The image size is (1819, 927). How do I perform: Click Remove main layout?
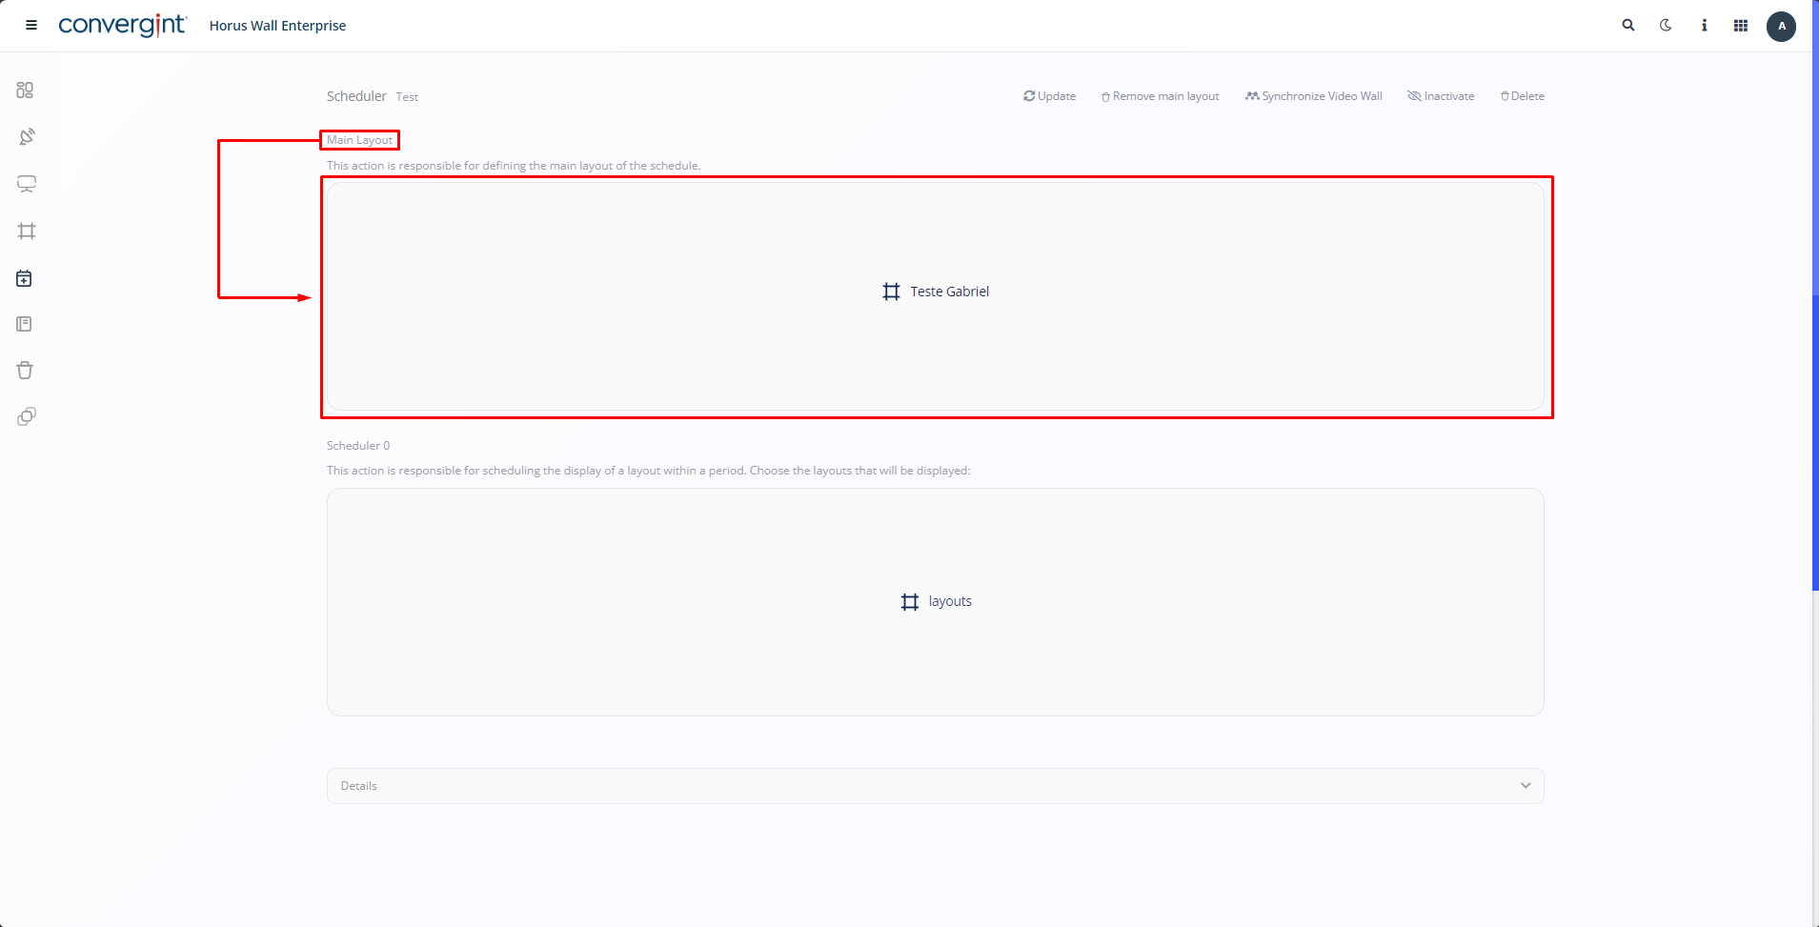1160,96
